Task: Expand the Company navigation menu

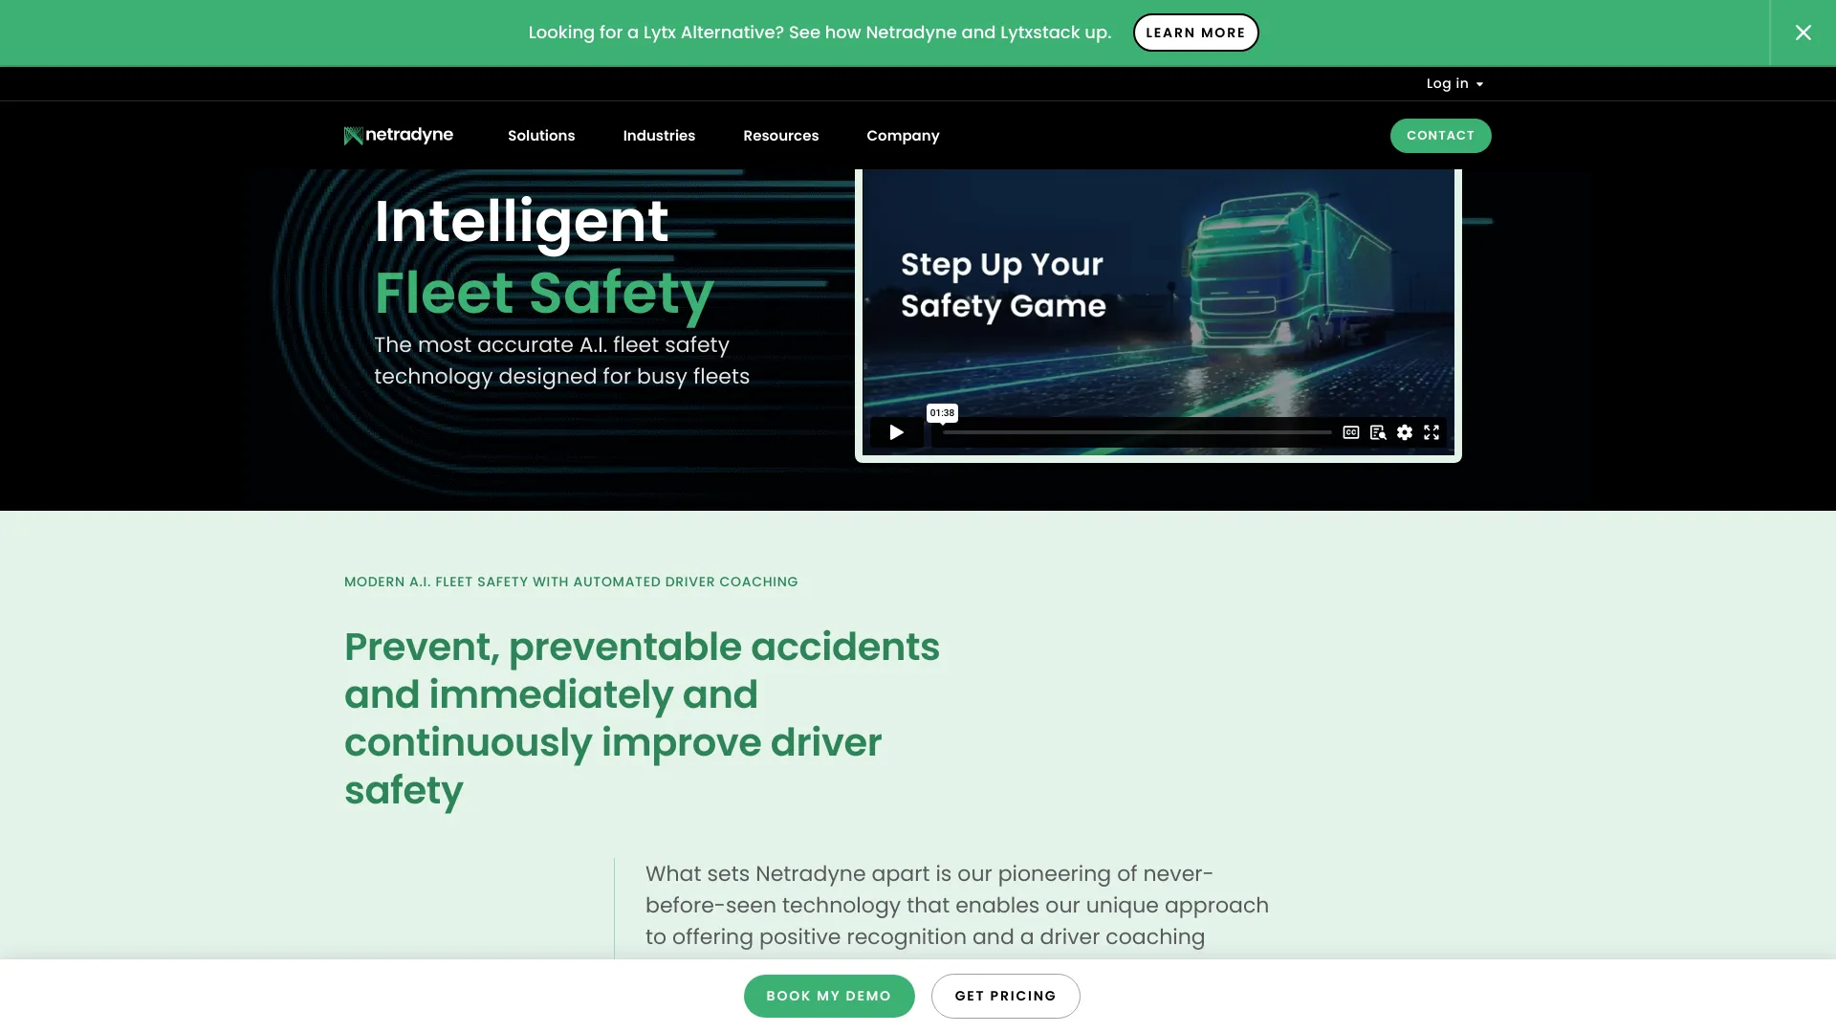Action: click(x=903, y=135)
